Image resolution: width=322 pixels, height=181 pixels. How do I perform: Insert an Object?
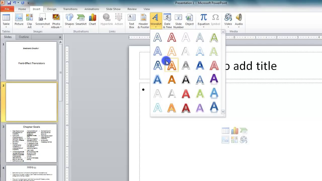[189, 20]
